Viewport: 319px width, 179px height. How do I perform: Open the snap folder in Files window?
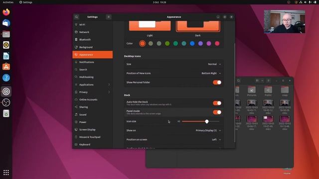pyautogui.click(x=285, y=91)
